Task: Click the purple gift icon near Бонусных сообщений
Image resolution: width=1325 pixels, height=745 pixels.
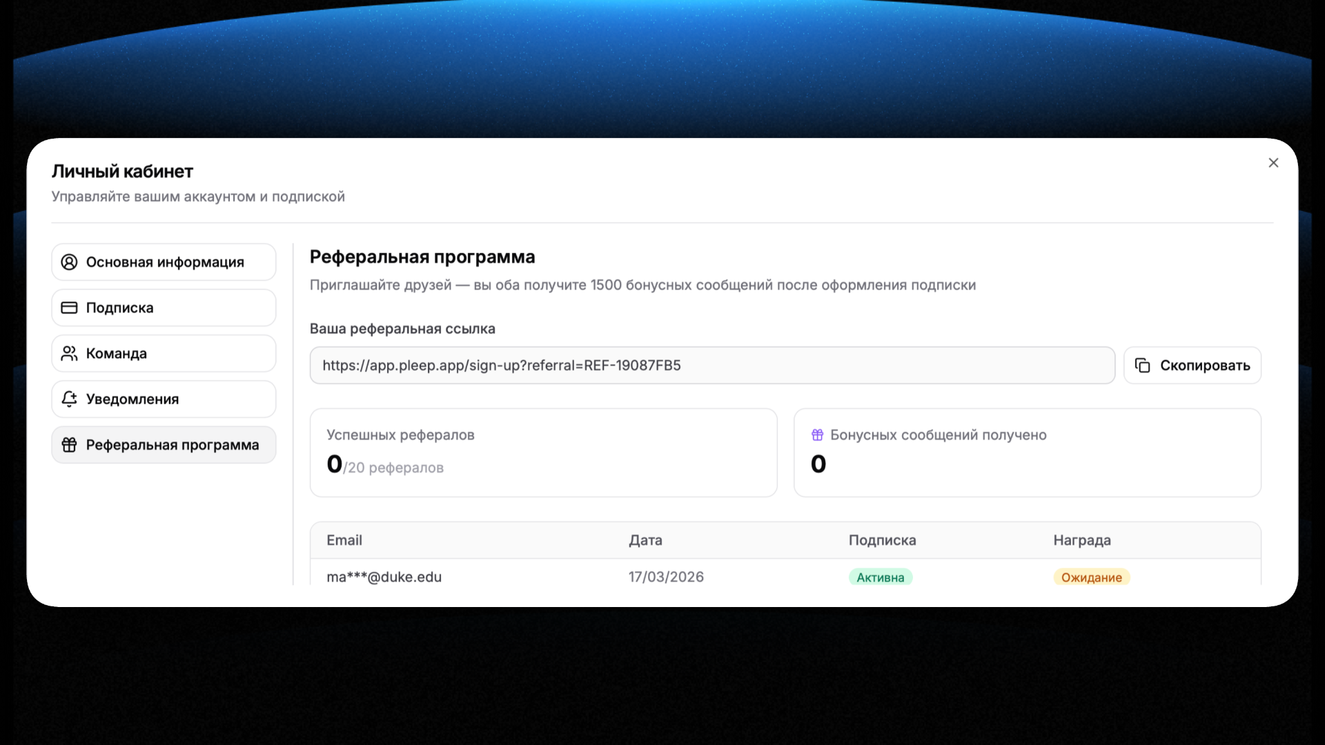Action: [817, 435]
